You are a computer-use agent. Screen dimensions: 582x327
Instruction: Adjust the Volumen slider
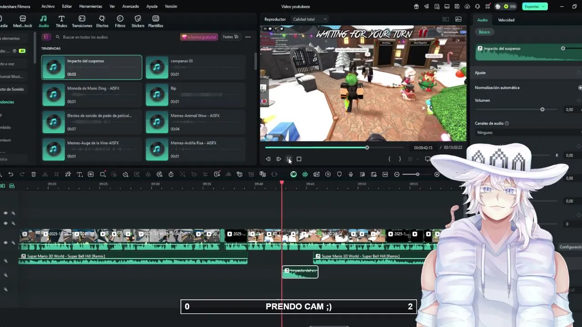(x=516, y=109)
